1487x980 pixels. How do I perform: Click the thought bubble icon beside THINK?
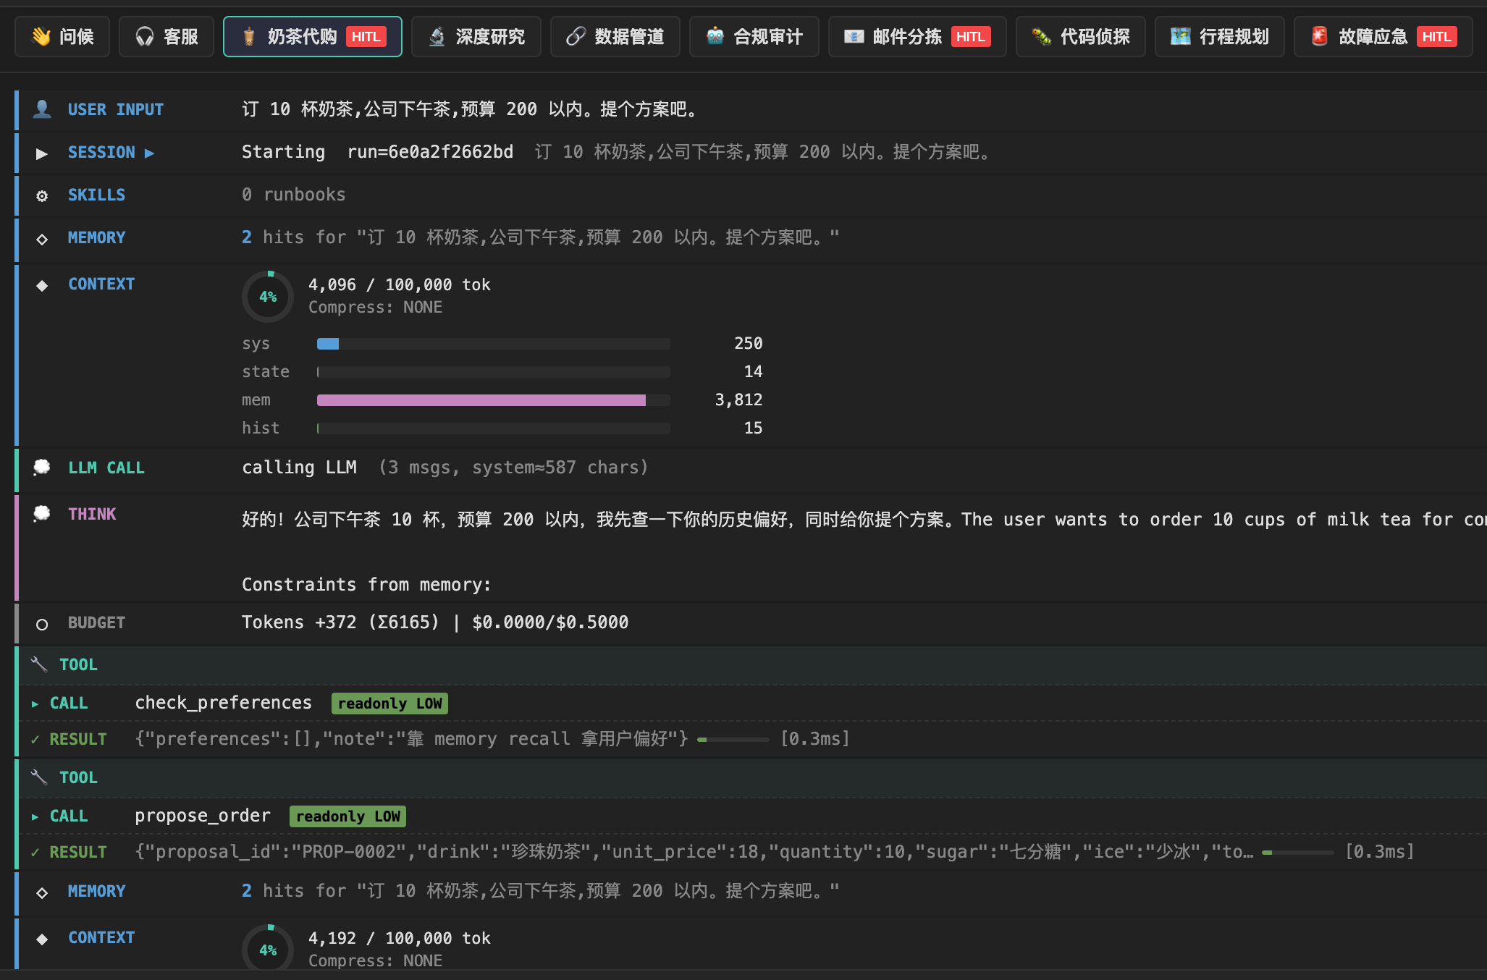(42, 513)
